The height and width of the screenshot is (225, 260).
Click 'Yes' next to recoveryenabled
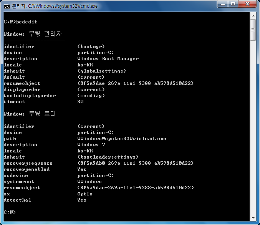[82, 169]
